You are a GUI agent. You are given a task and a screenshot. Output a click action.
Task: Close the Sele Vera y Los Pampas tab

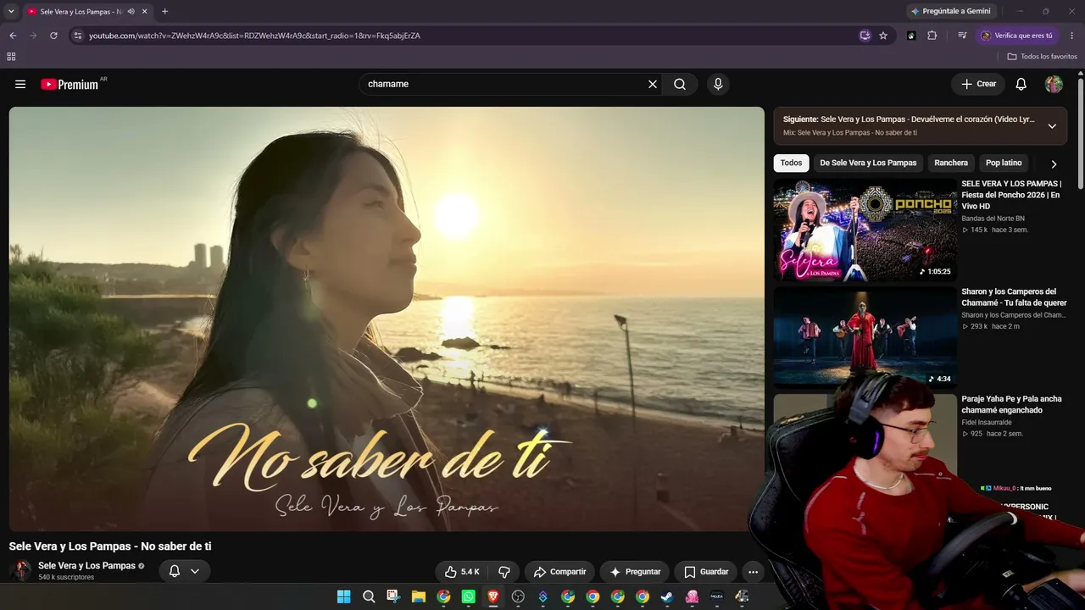pos(144,12)
